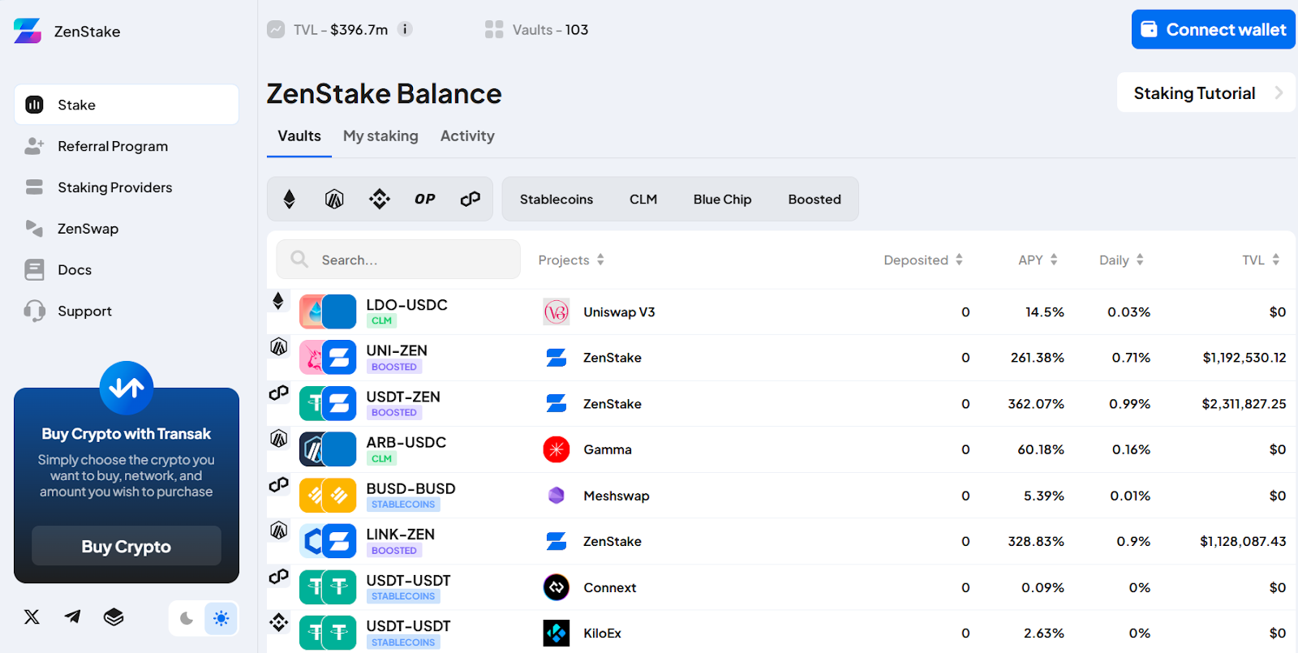Viewport: 1298px width, 653px height.
Task: Open the Vaults tab
Action: (299, 136)
